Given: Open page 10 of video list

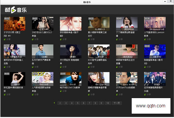Looking at the screenshot, I should [108, 103].
